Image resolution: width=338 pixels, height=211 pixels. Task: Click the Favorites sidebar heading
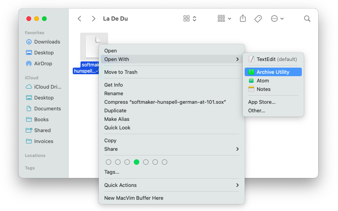pyautogui.click(x=35, y=33)
